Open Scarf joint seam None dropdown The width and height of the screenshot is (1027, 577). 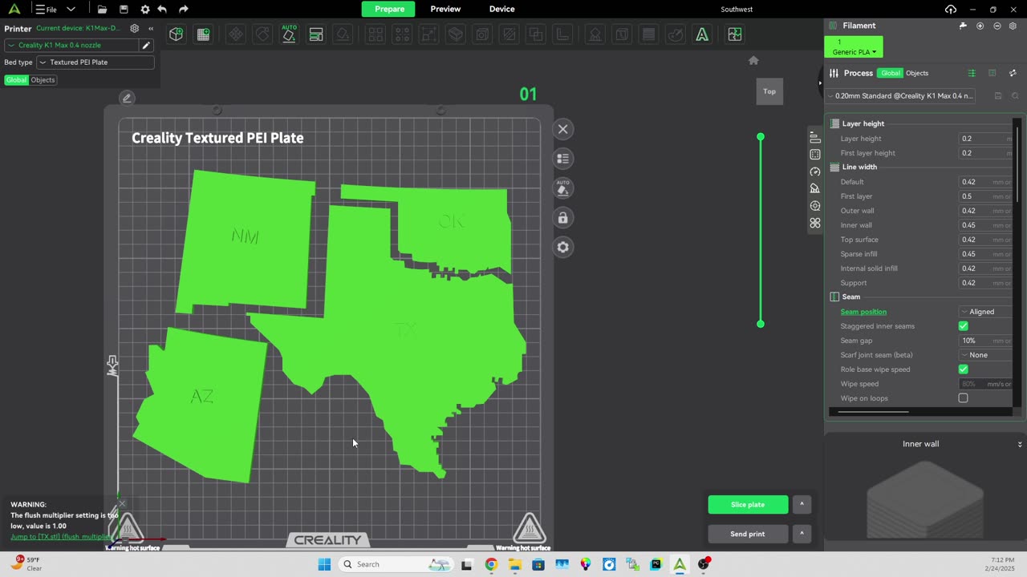coord(986,355)
